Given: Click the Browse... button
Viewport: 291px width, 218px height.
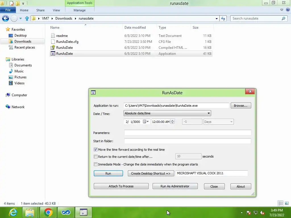Looking at the screenshot, I should coord(241,106).
